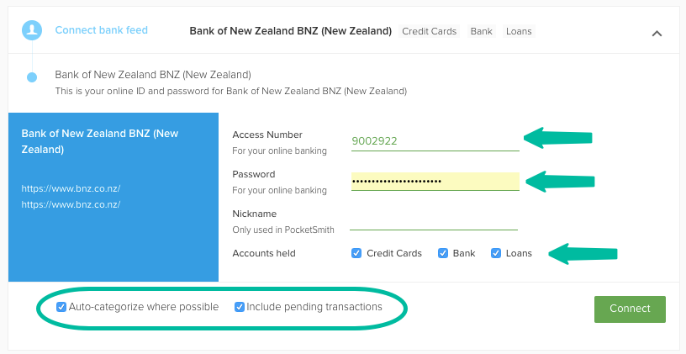The width and height of the screenshot is (686, 354).
Task: Click the green Connect button
Action: tap(630, 309)
